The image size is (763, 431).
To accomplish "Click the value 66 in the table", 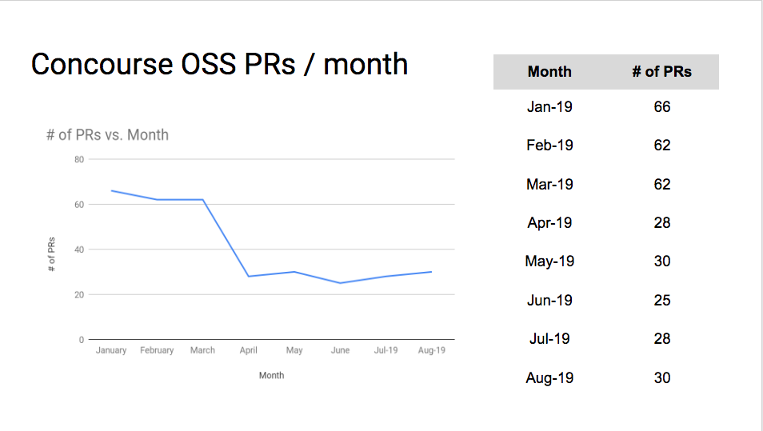I will [661, 106].
